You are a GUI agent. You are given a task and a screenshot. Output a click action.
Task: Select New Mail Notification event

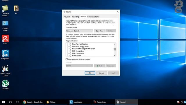pyautogui.click(x=80, y=46)
